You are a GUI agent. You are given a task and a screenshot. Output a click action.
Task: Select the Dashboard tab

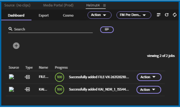(16, 15)
